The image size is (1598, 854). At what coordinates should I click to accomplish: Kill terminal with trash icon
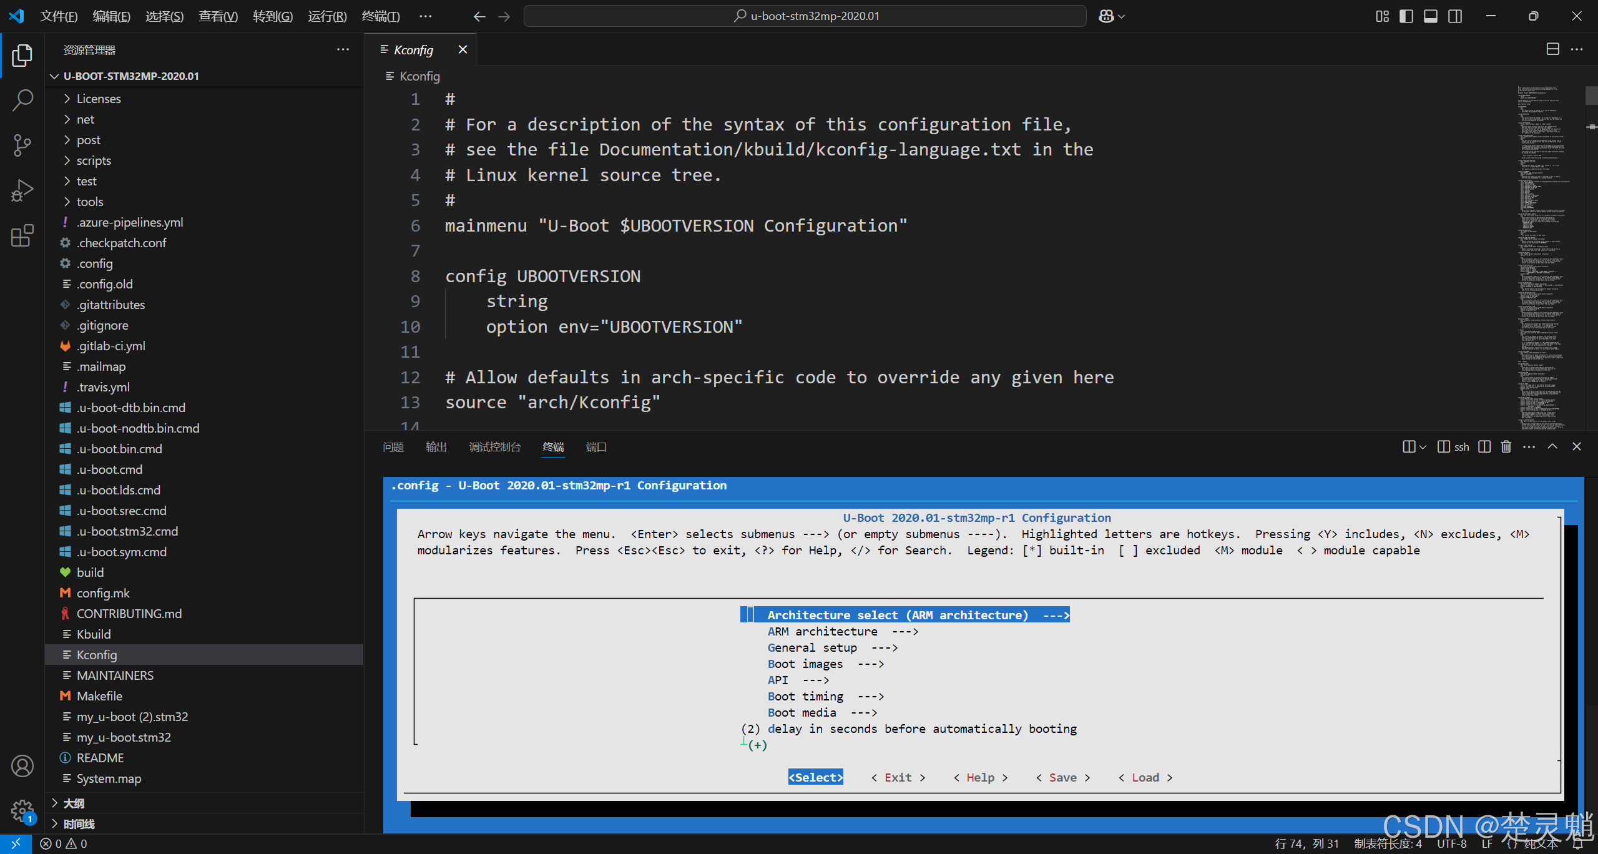coord(1506,446)
